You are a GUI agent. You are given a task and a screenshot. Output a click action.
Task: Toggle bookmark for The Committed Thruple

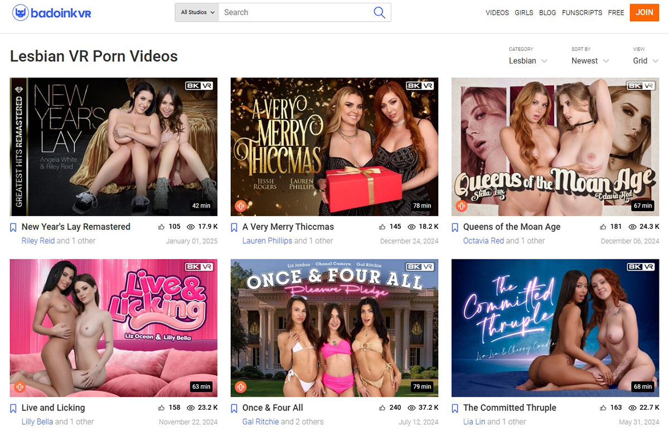(x=455, y=408)
